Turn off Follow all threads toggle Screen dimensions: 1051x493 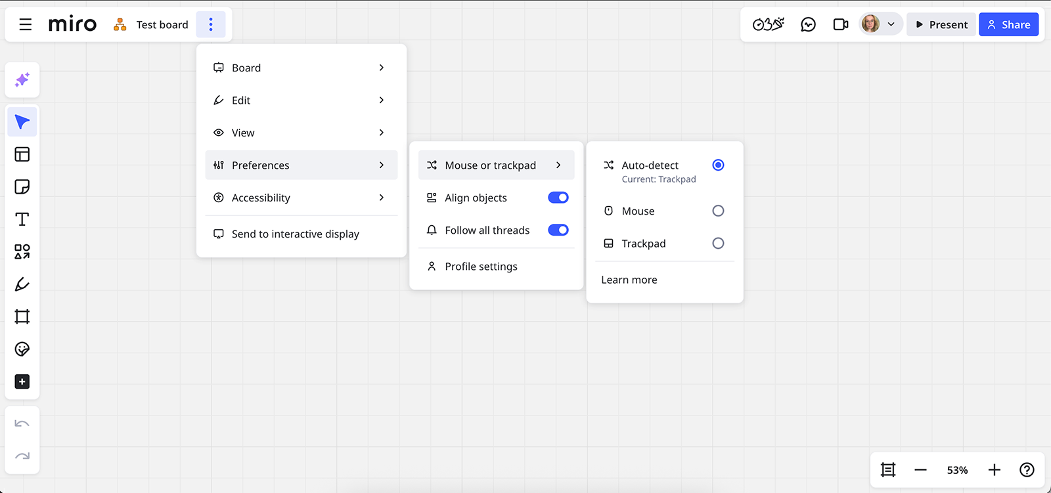coord(558,230)
